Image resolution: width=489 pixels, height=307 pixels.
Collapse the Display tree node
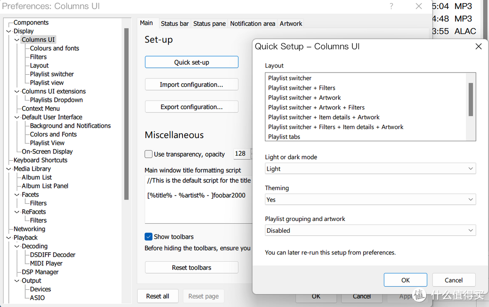[9, 31]
